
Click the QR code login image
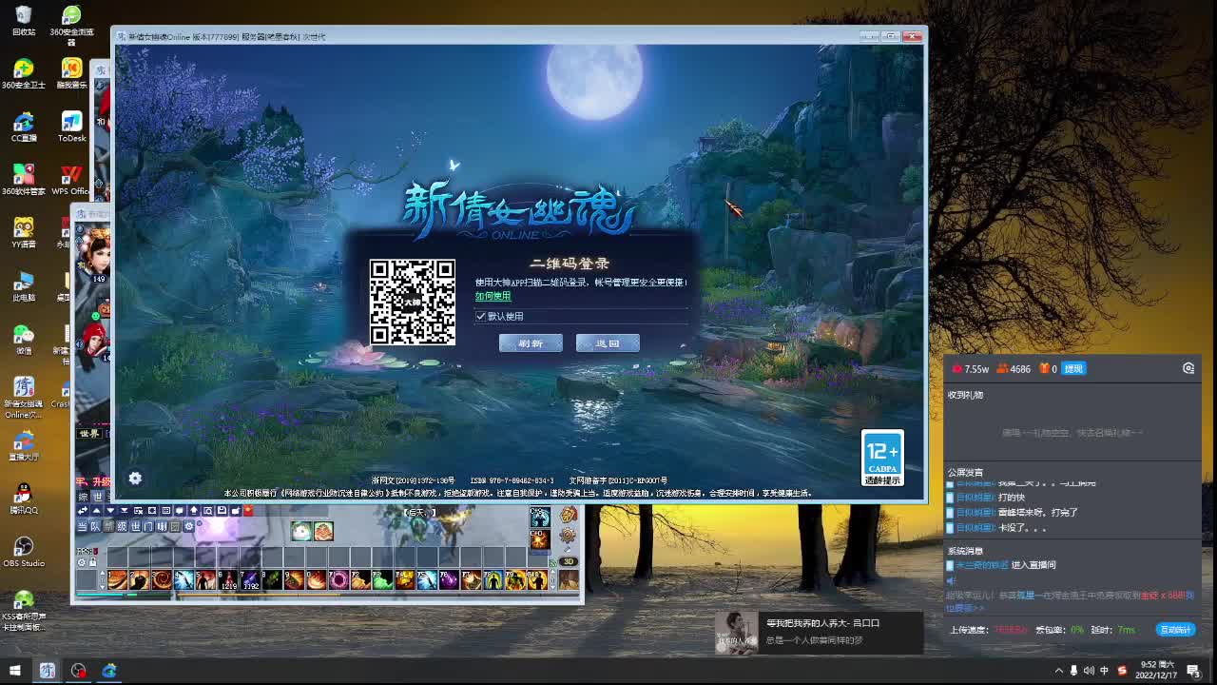click(413, 302)
